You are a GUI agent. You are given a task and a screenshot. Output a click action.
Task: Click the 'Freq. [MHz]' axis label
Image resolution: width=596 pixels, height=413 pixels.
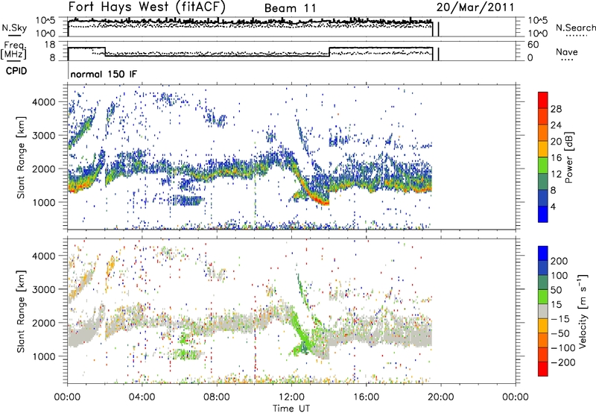click(13, 51)
